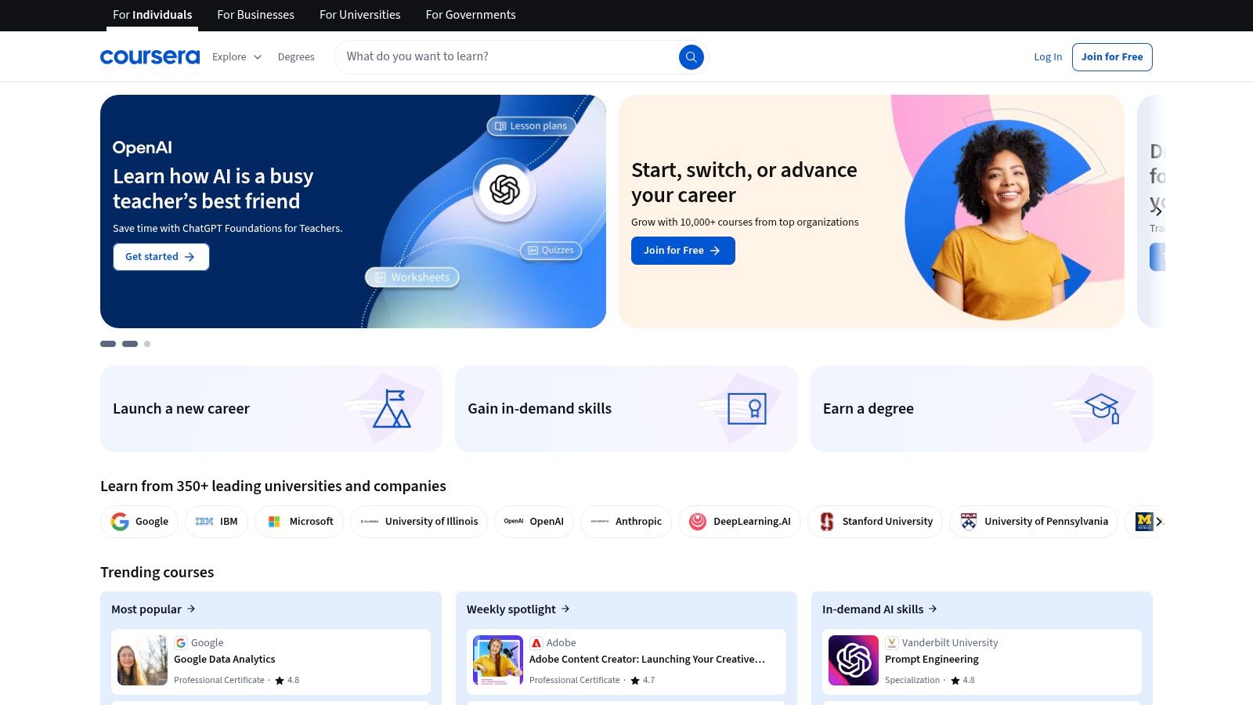
Task: Select the Stanford University partner logo
Action: click(875, 521)
